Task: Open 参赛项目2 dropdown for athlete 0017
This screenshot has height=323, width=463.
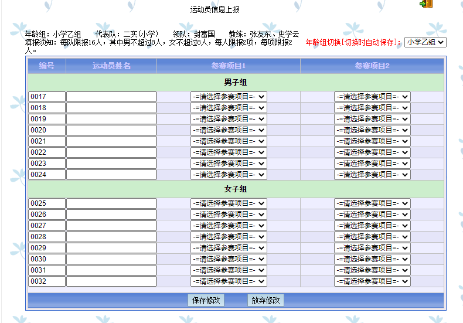Action: point(372,97)
